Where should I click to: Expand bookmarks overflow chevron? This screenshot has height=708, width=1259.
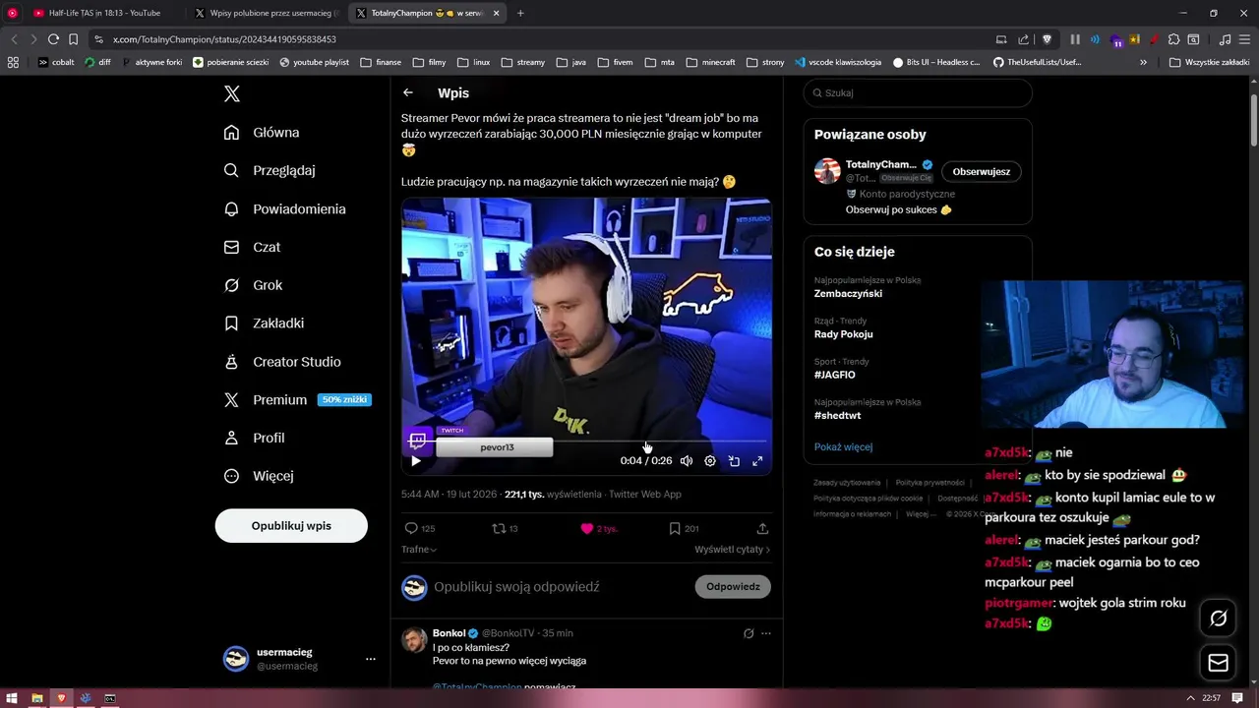click(x=1143, y=62)
